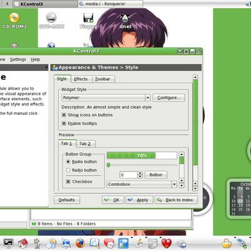Click the preview spinbox input field
Screen dimensions: 251x251
click(129, 175)
